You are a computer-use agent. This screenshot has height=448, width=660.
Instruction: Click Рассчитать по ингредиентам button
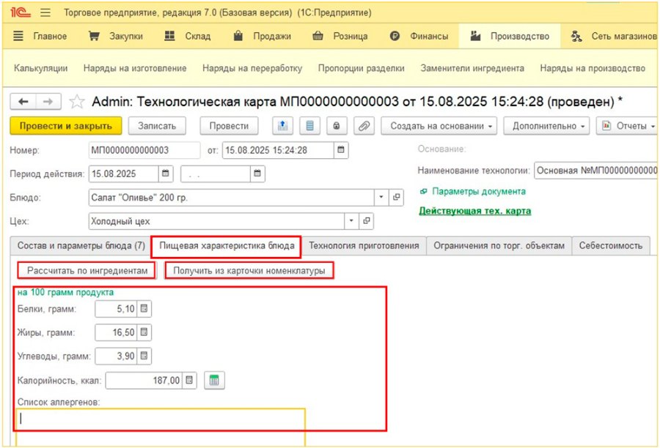coord(87,271)
